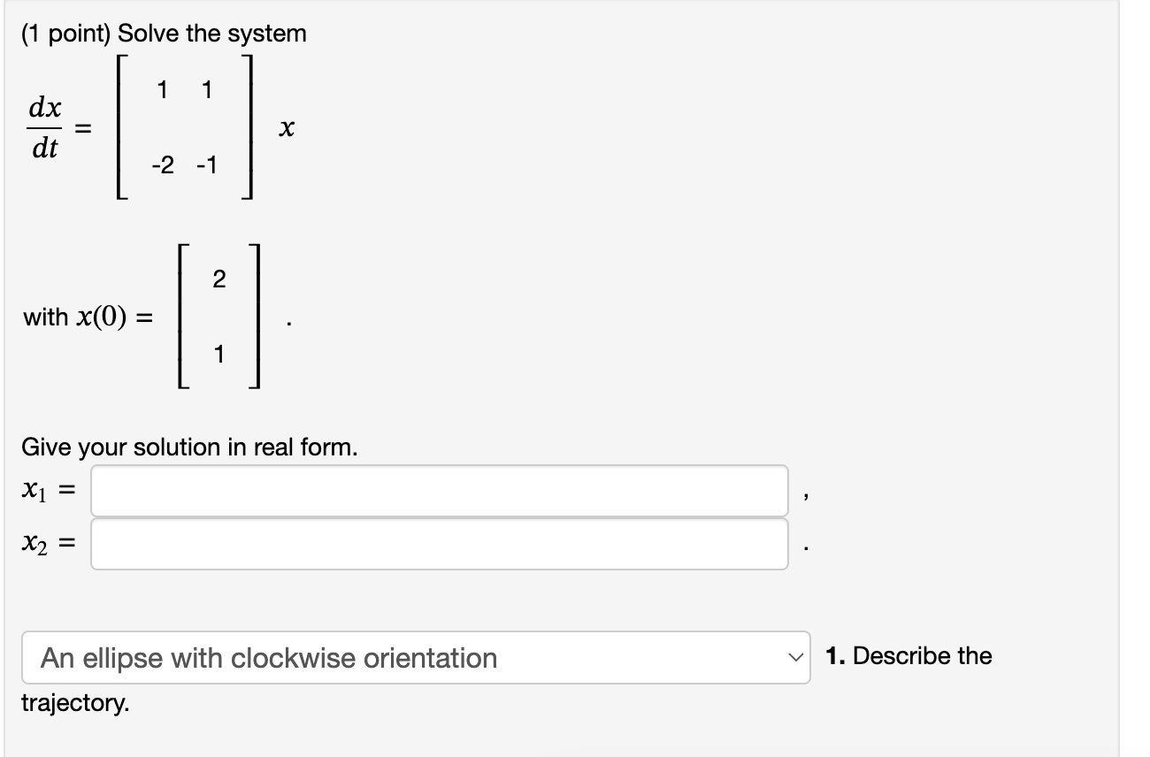This screenshot has height=757, width=1150.
Task: Click the x2 = label
Action: (49, 545)
